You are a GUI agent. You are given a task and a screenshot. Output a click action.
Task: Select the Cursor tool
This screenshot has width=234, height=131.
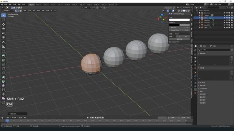pos(3,20)
